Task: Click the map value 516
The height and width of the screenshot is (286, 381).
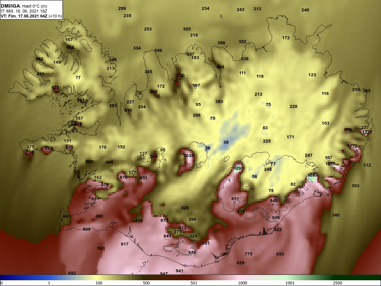Action: point(128,111)
